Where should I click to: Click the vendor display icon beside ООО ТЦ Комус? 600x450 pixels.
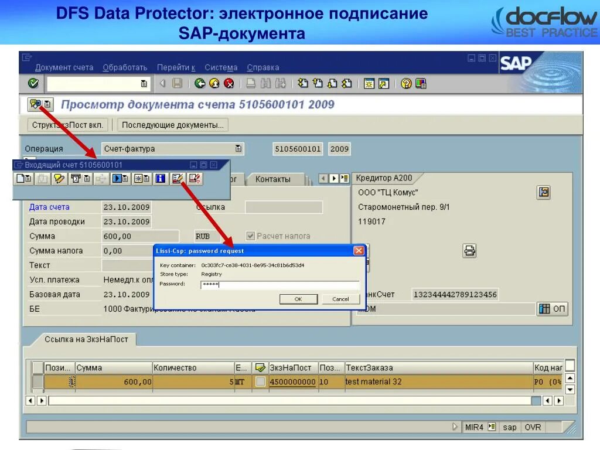point(543,192)
